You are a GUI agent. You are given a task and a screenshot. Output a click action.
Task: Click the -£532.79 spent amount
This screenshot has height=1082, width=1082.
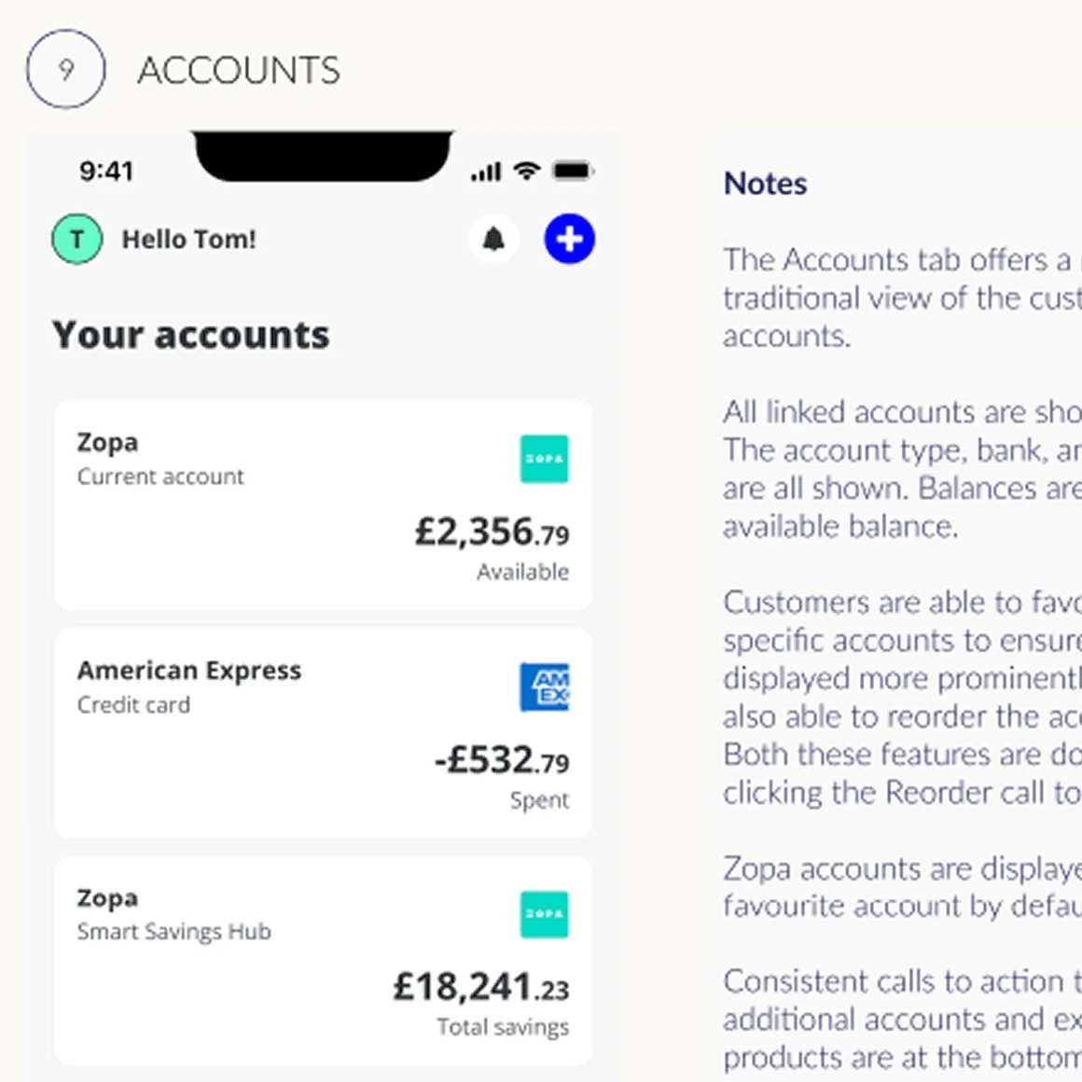pos(502,760)
